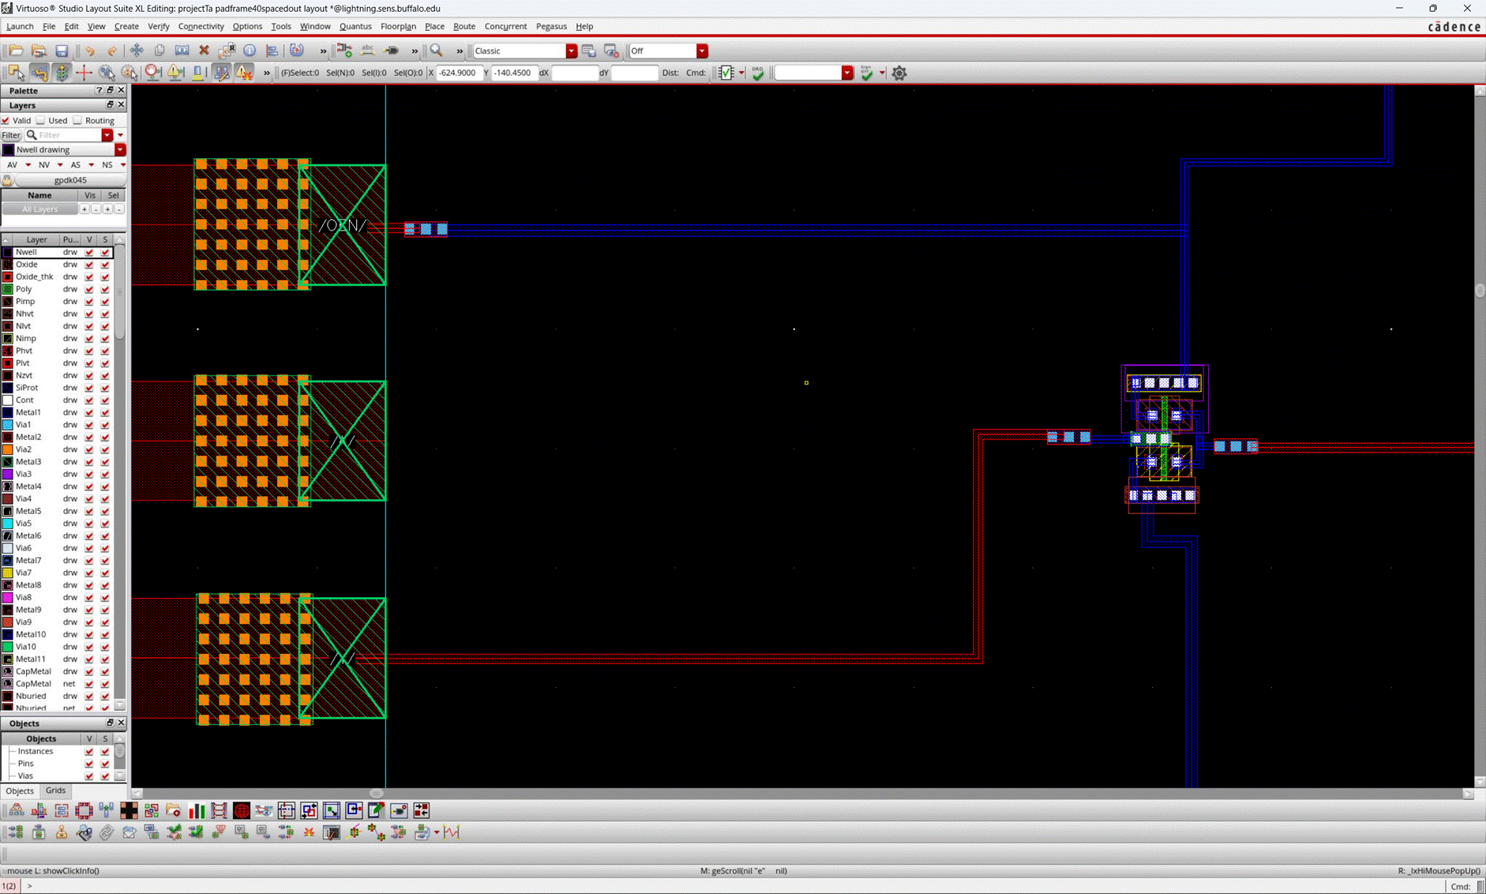The height and width of the screenshot is (894, 1486).
Task: Open the Verify menu
Action: tap(158, 26)
